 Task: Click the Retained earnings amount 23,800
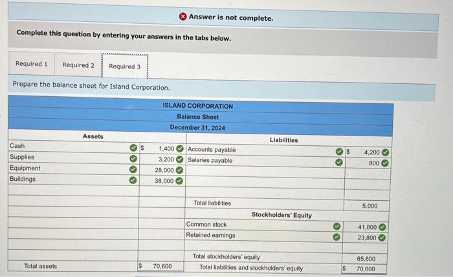coord(366,238)
